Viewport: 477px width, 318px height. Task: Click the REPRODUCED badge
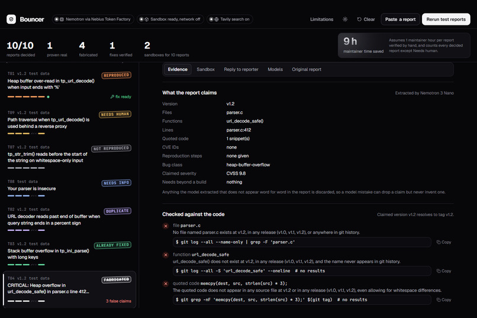click(117, 75)
